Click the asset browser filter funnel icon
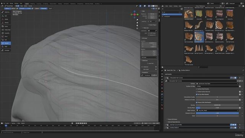 [240, 6]
